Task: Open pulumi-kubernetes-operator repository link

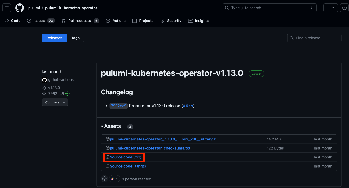Action: (x=71, y=8)
